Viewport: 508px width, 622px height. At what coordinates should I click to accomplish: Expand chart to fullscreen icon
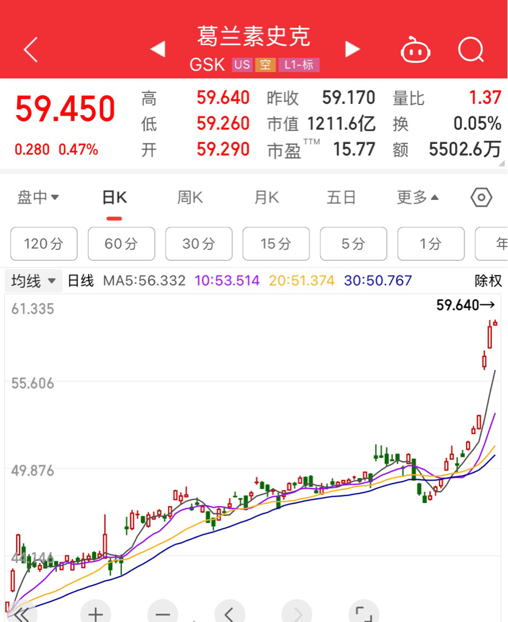tap(364, 613)
